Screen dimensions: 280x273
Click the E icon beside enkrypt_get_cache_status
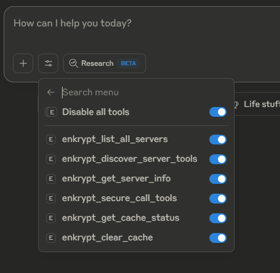pos(51,218)
